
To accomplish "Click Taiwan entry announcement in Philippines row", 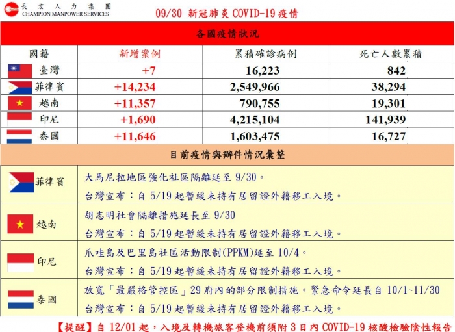I will [x=213, y=196].
